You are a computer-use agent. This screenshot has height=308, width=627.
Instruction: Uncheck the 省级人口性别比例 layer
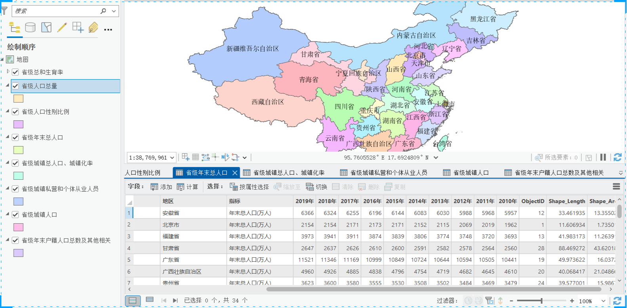[x=15, y=112]
